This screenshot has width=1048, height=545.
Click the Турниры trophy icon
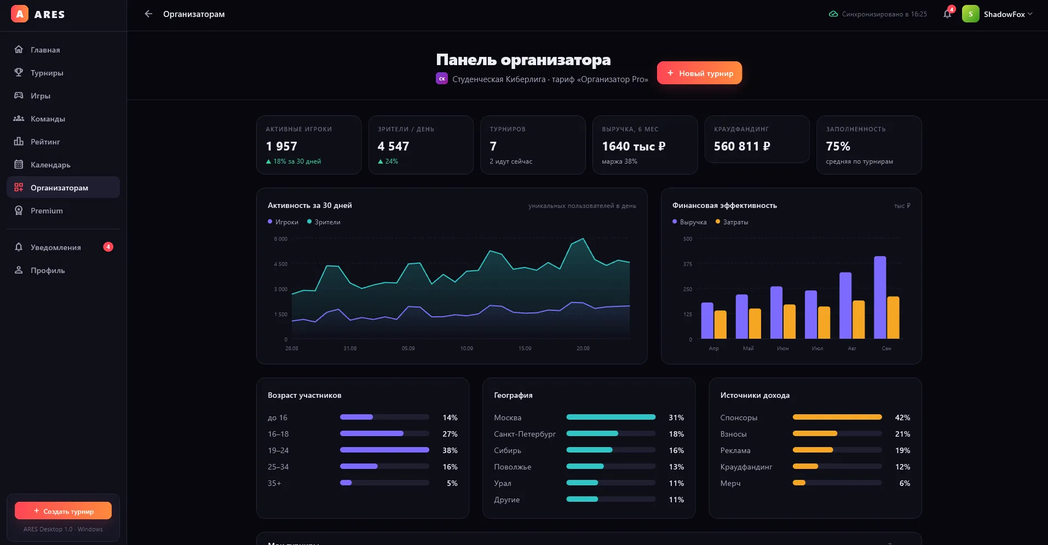click(x=19, y=73)
